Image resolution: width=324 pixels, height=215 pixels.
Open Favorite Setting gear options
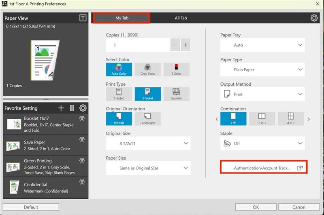click(x=83, y=108)
